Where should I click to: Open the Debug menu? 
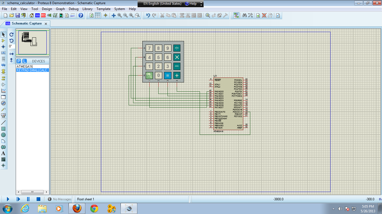click(x=74, y=9)
